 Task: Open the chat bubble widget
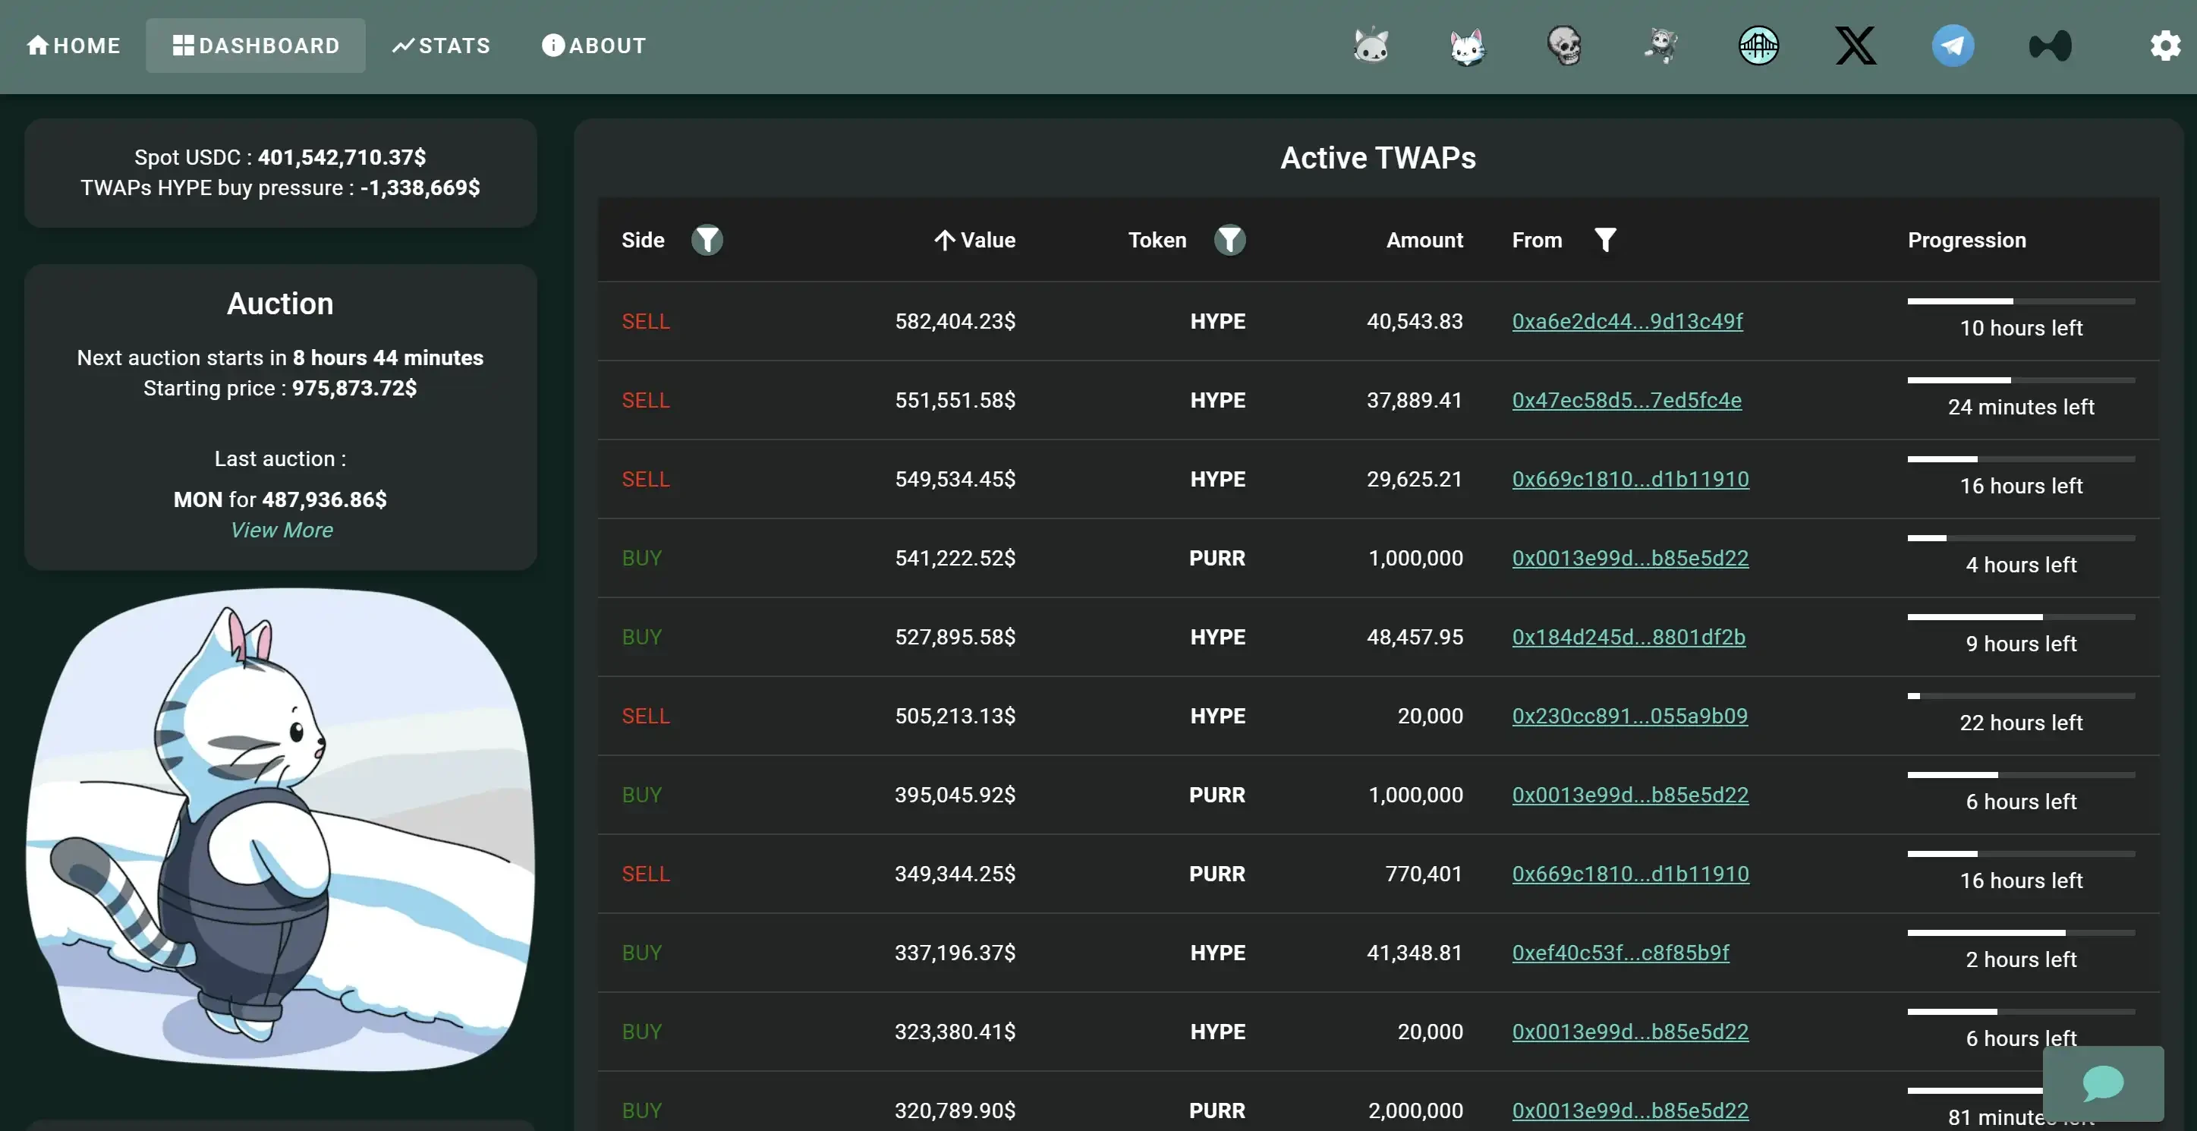click(2102, 1082)
